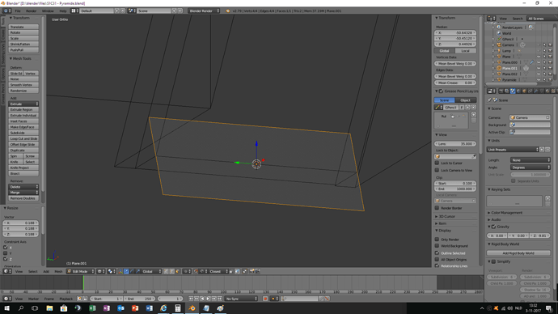Switch Grease Pencil source to Object
Screen dimensions: 558x314
point(466,100)
